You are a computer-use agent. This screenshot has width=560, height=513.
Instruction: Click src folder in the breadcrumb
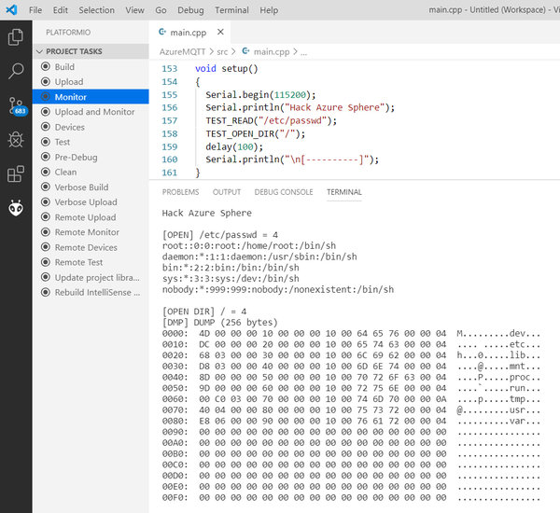[x=222, y=51]
